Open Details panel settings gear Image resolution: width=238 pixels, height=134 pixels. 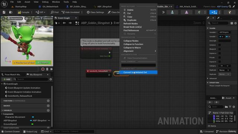[x=235, y=23]
